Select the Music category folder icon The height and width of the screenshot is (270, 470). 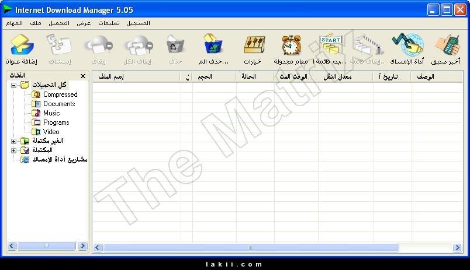coord(36,113)
